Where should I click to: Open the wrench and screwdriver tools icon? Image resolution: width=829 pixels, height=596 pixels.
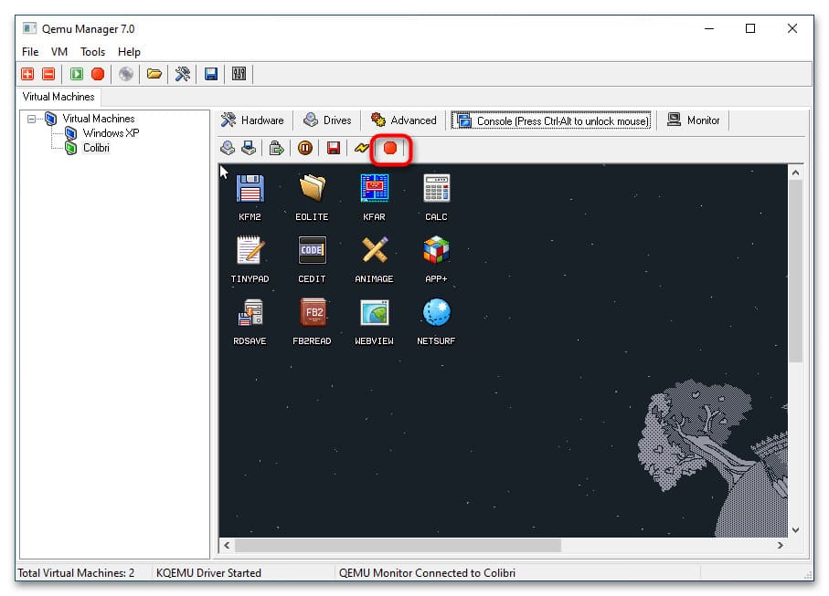pos(183,74)
